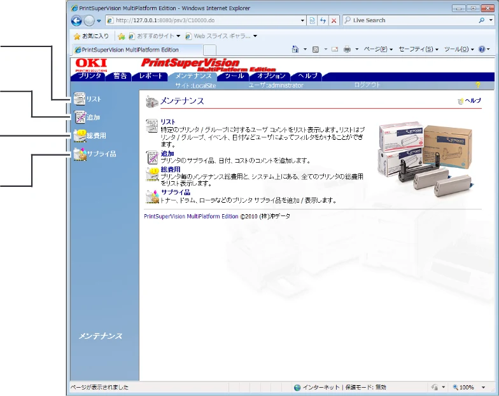Click the Live Search magnifier icon
The height and width of the screenshot is (396, 499).
pos(482,20)
